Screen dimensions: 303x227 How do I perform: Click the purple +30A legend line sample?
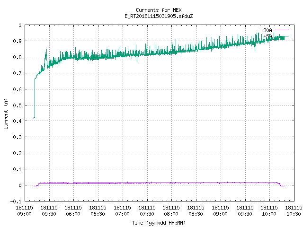pos(282,30)
